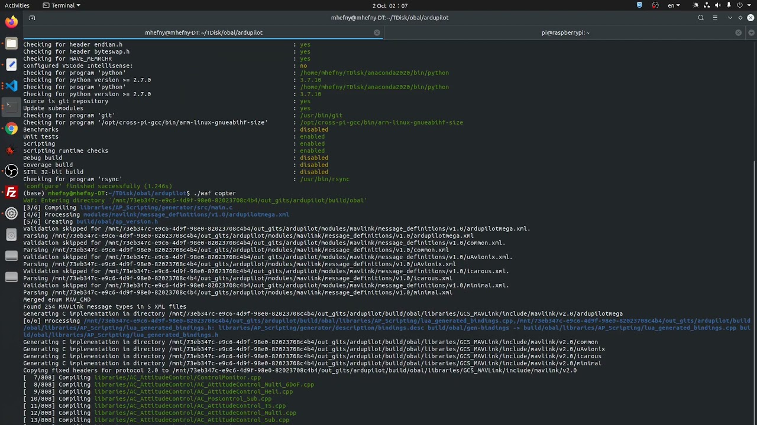Image resolution: width=757 pixels, height=425 pixels.
Task: Switch to the mhefny@mhefny-DT ardupilot tab
Action: 204,32
